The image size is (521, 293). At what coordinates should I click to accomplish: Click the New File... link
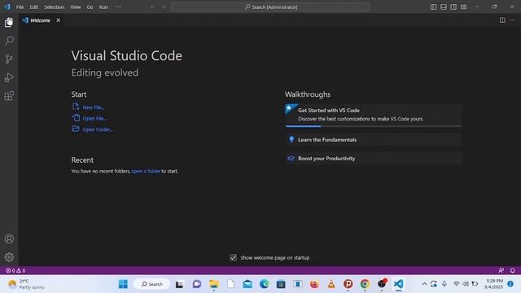pyautogui.click(x=89, y=107)
